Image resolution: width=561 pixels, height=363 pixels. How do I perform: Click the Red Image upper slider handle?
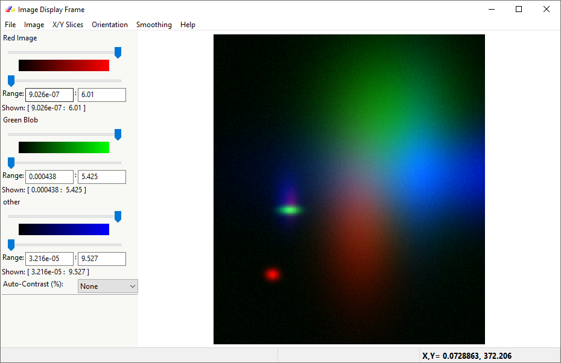click(x=118, y=52)
